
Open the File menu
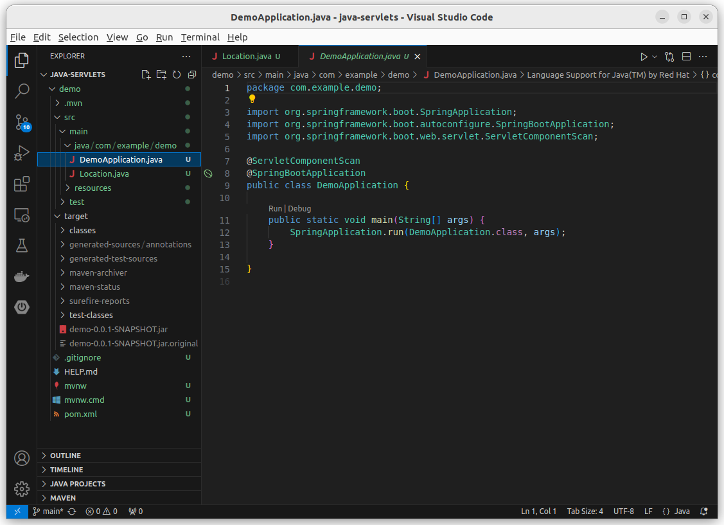tap(18, 37)
